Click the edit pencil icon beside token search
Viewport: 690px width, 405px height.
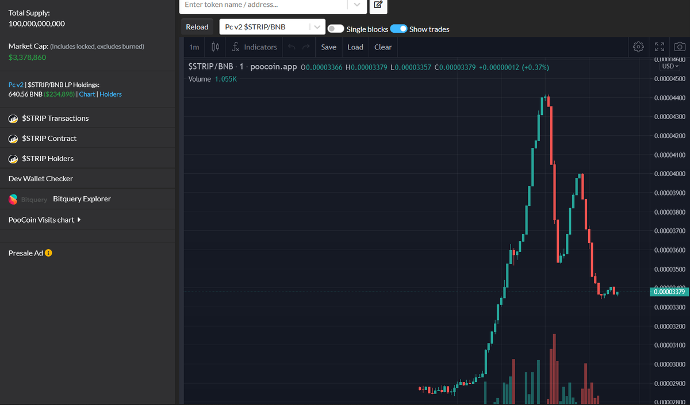click(378, 5)
